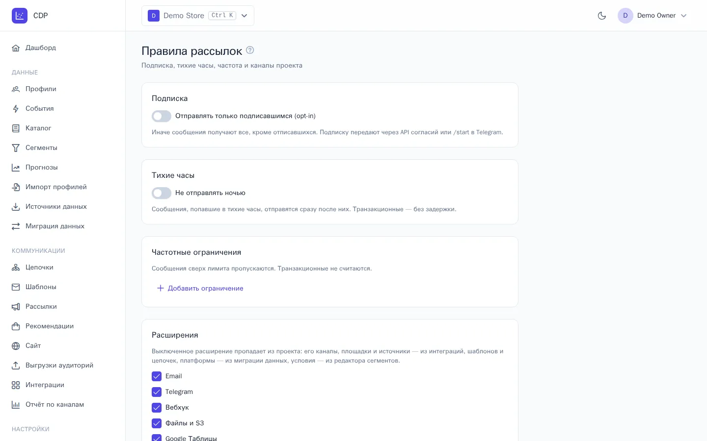The image size is (707, 441).
Task: Click the Тихие часы section title
Action: pos(173,175)
